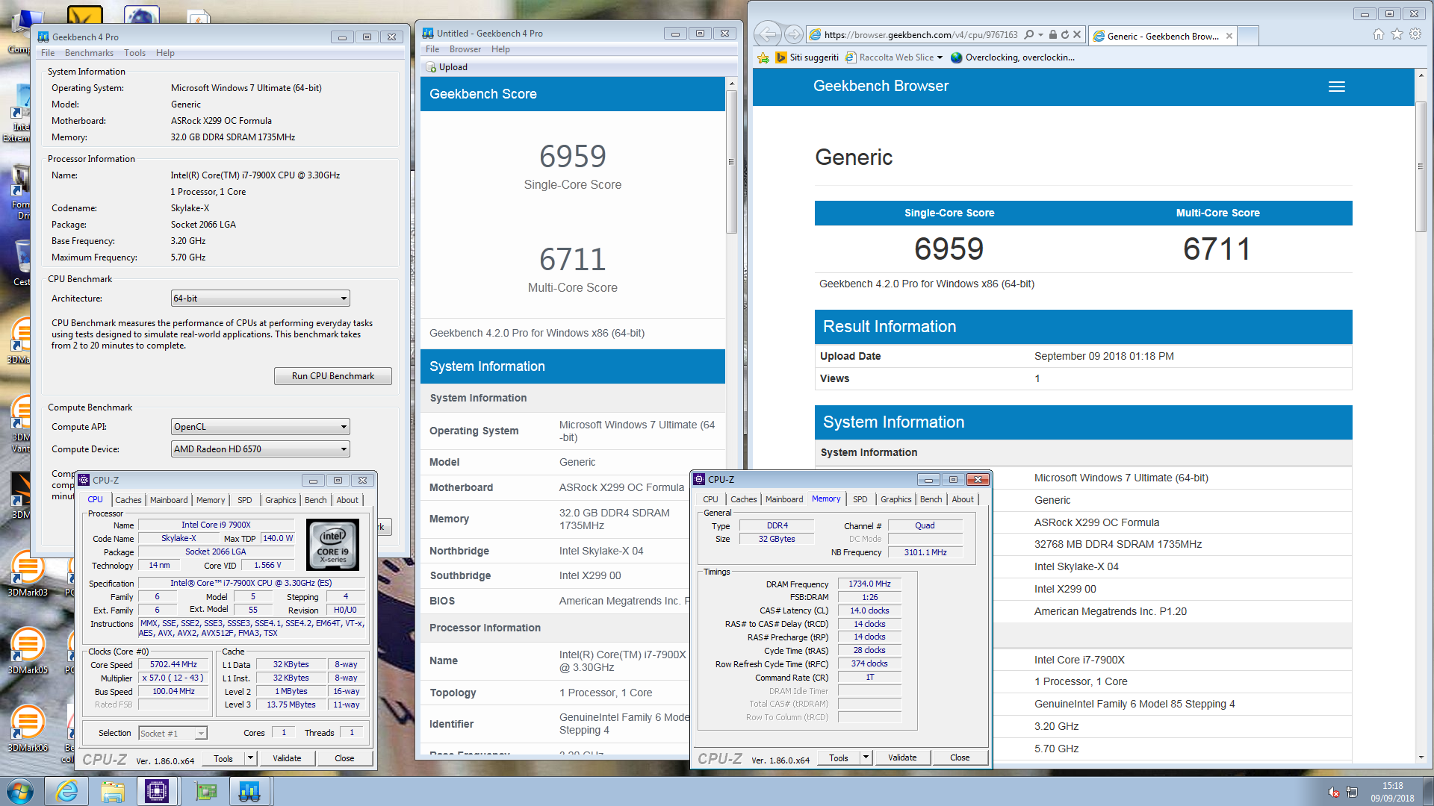Switch to Geekbench on the taskbar
The width and height of the screenshot is (1434, 806).
tap(249, 791)
